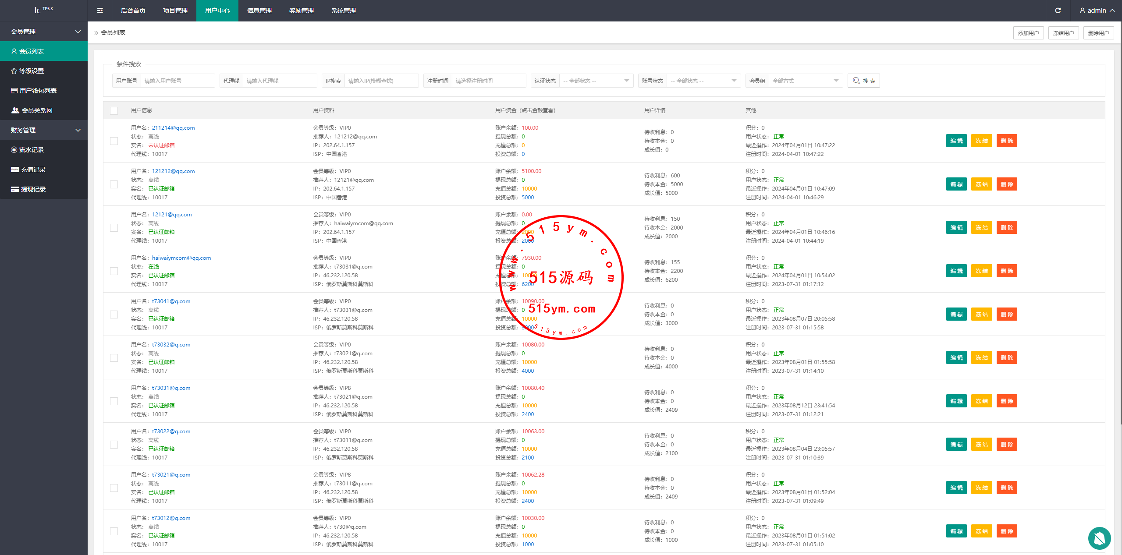Click the round notification bell icon
This screenshot has width=1122, height=555.
coord(1099,538)
